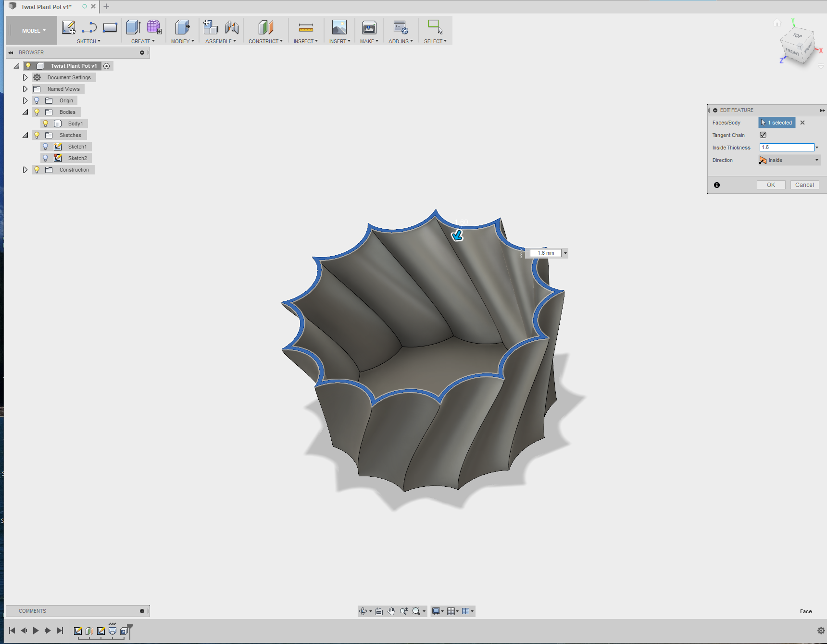Viewport: 827px width, 644px height.
Task: Select the offset plane feature in timeline
Action: point(89,631)
